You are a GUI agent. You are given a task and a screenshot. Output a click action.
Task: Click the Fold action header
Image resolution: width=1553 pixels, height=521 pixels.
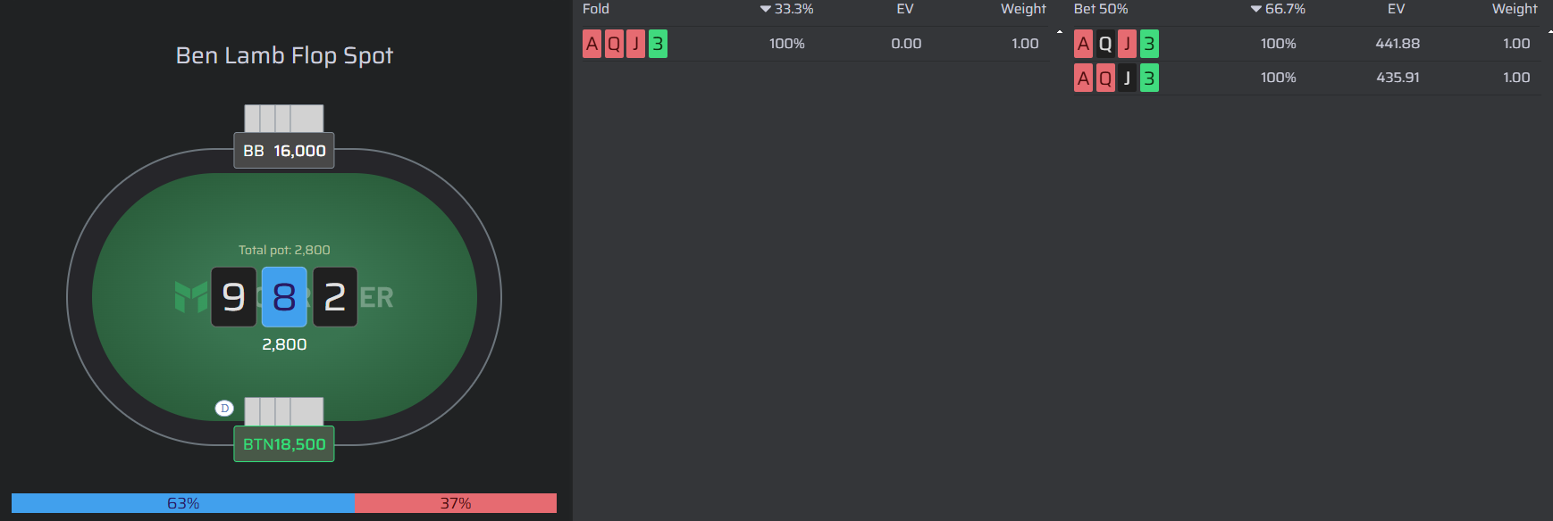[596, 9]
